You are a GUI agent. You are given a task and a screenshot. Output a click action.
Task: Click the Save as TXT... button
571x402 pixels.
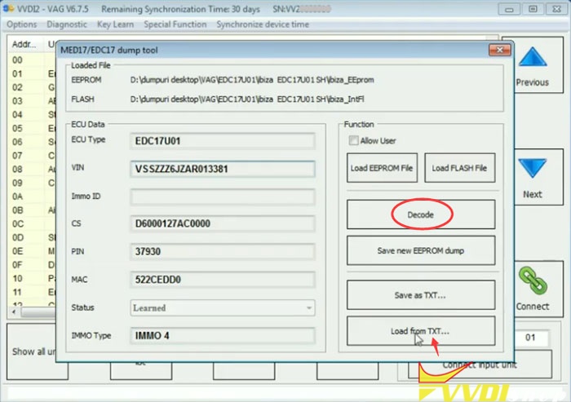pos(421,295)
